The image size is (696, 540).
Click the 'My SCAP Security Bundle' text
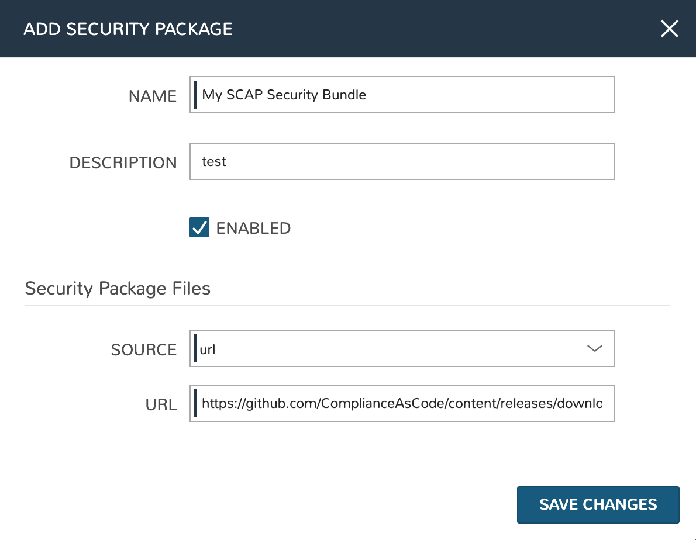click(284, 95)
